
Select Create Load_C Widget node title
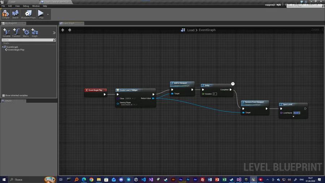tap(128, 90)
